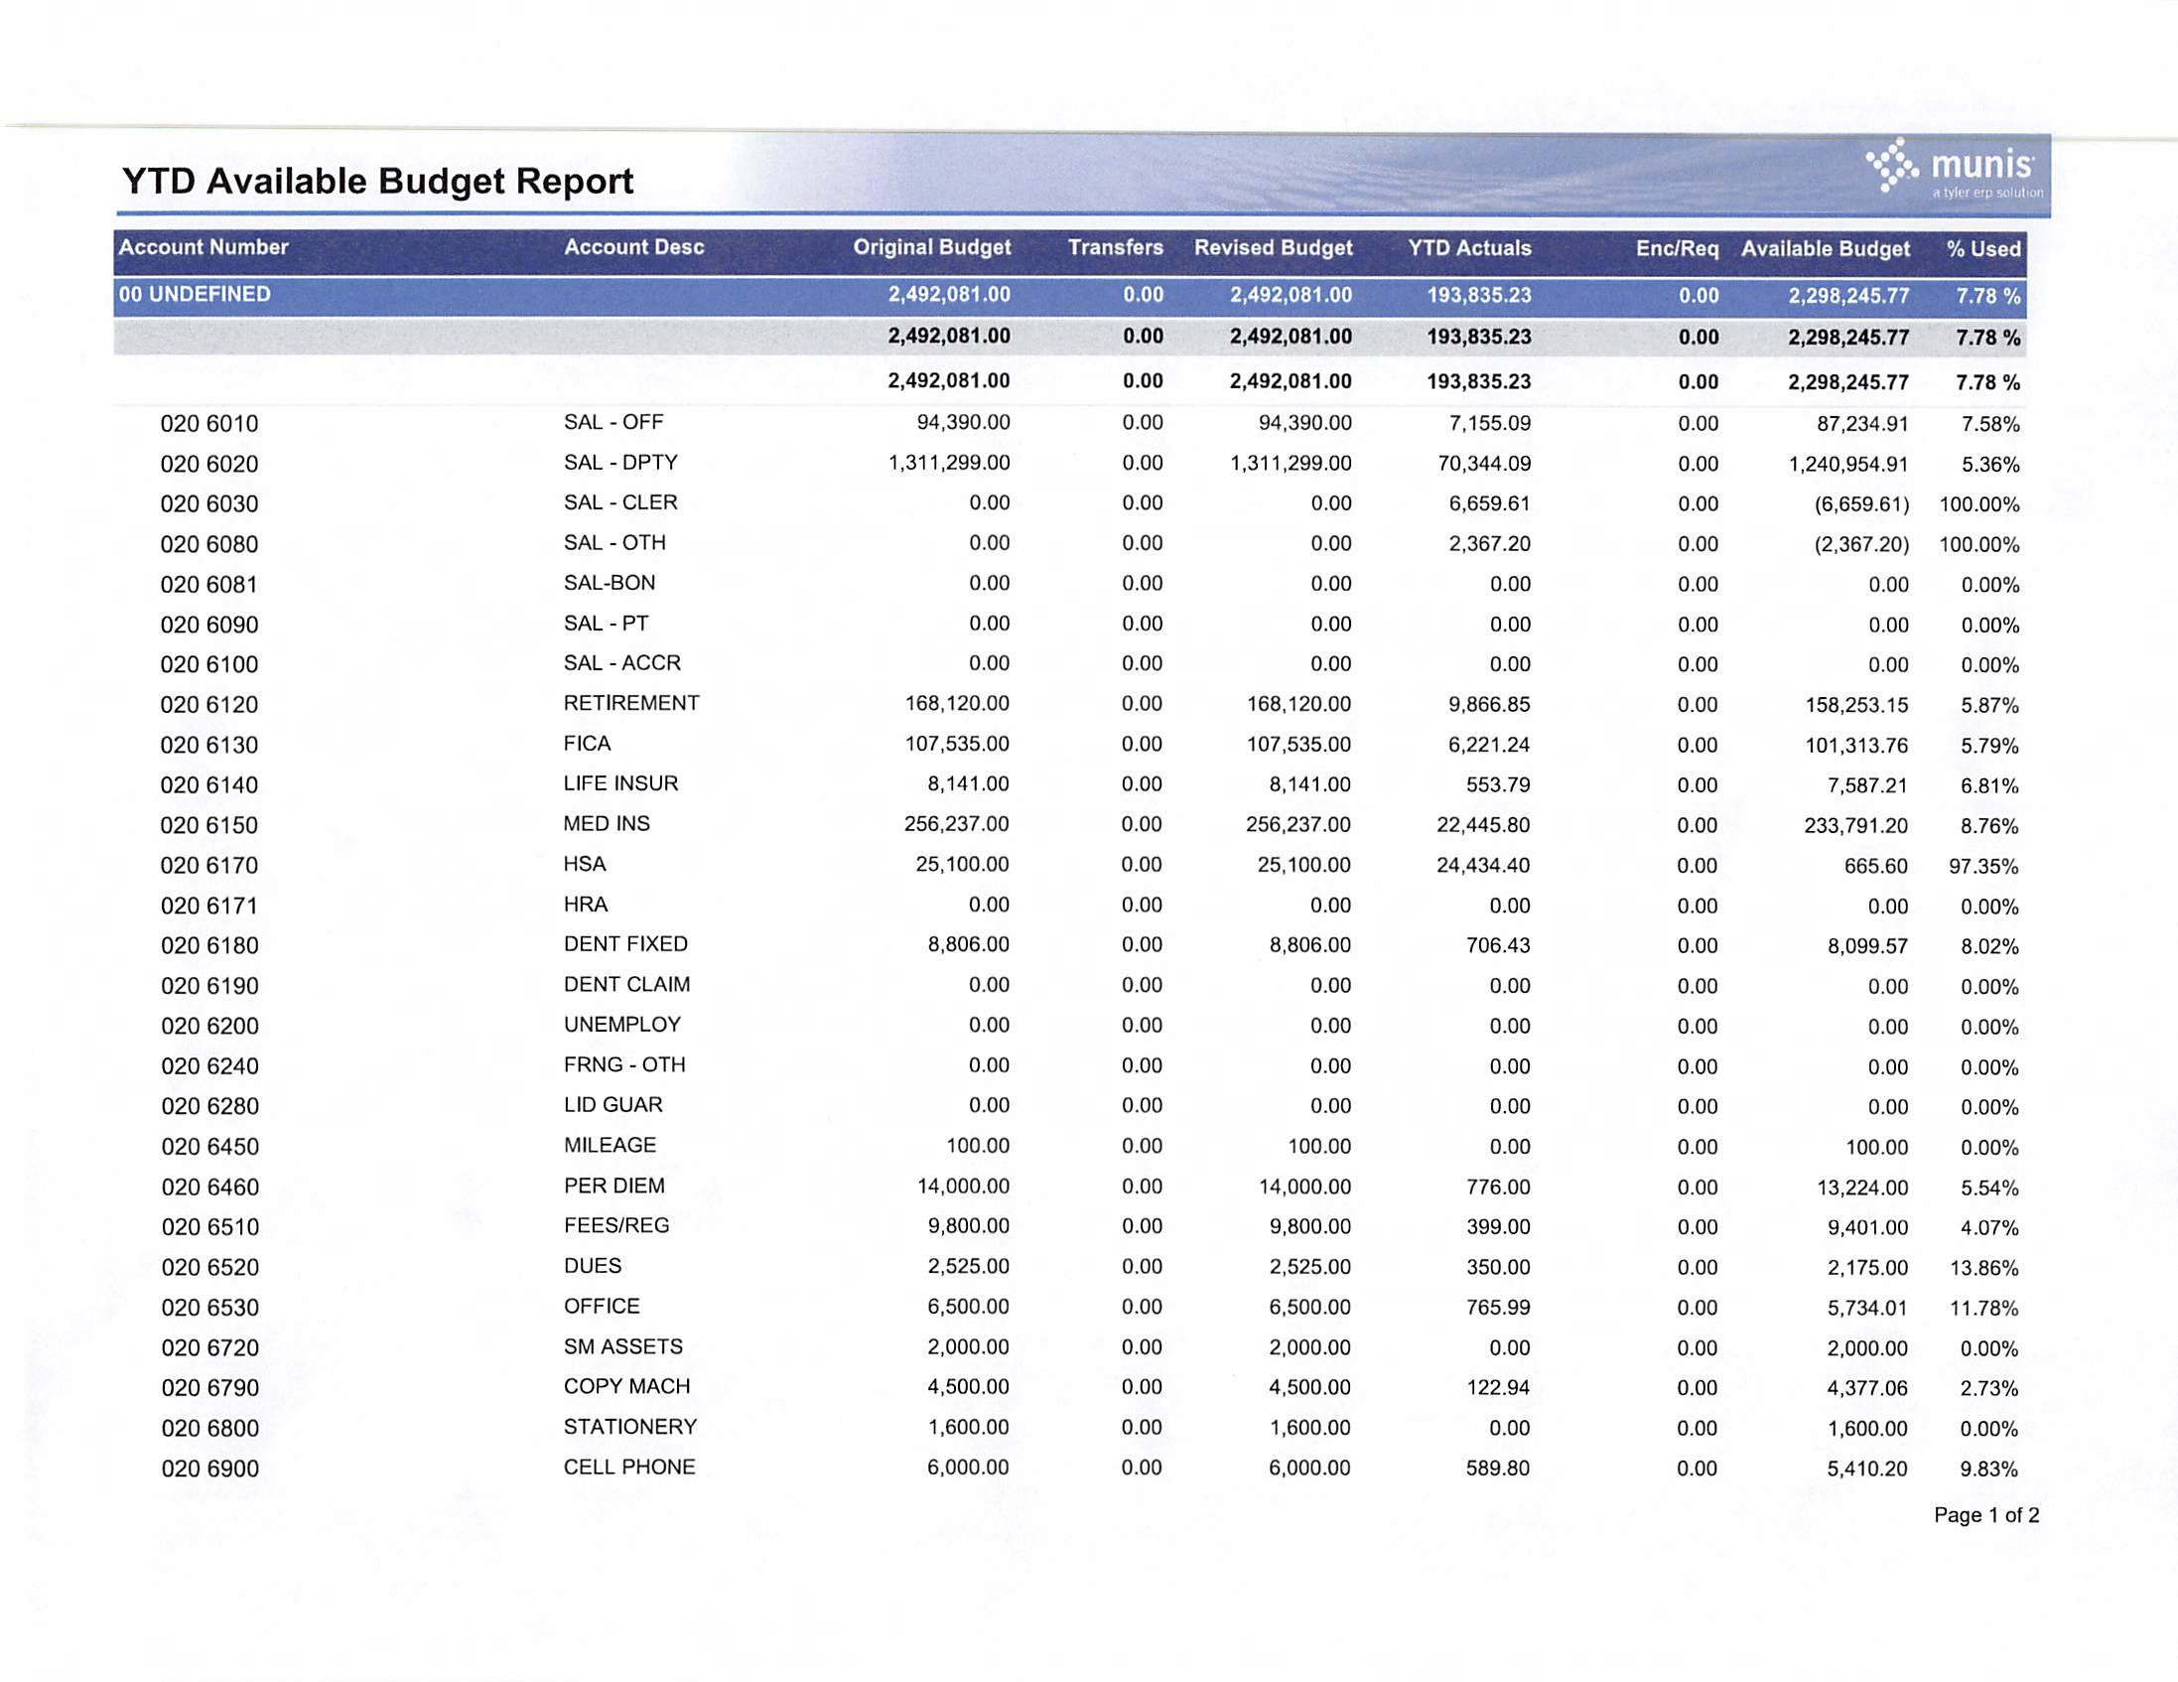Click the Available Budget column header
Screen dimensions: 2178x1682
tap(1826, 248)
